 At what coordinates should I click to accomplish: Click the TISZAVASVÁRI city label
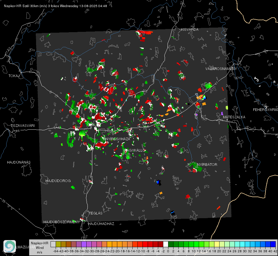(22, 126)
